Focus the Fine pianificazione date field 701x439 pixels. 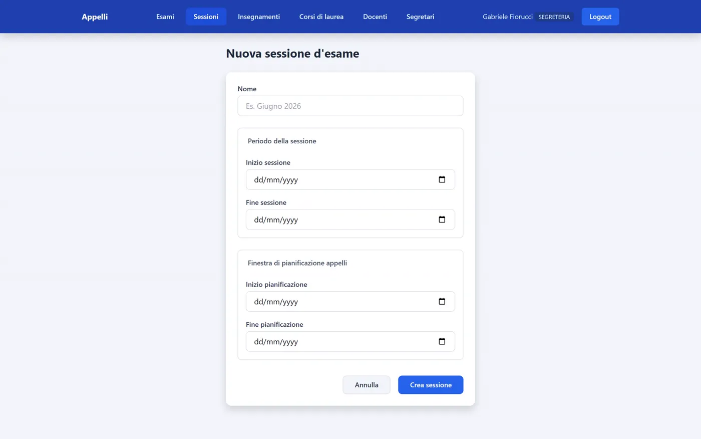350,341
